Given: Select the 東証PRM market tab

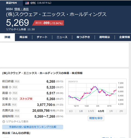Looking at the screenshot, I should (11, 3).
